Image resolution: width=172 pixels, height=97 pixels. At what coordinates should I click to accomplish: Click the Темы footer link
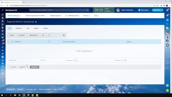(x=55, y=89)
